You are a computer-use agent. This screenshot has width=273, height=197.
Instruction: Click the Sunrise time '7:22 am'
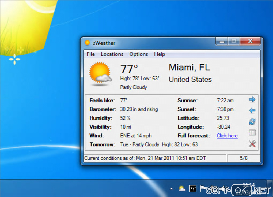click(x=225, y=101)
